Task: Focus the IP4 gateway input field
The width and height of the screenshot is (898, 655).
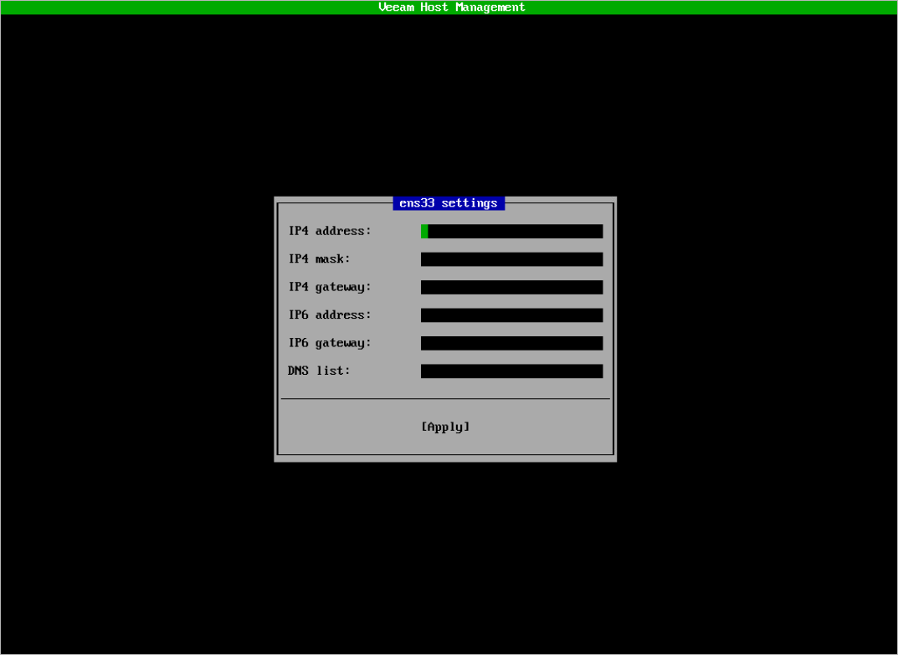Action: click(511, 287)
